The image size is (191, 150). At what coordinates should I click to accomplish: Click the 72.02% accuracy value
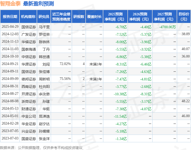[x=65, y=64]
